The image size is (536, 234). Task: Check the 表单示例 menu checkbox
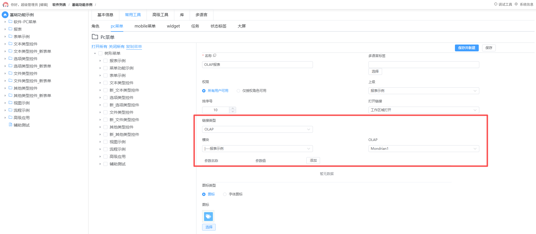pos(105,75)
